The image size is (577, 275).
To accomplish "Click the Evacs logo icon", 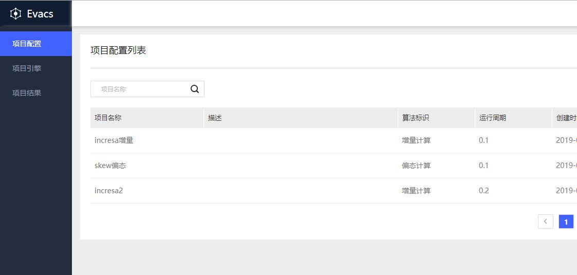I will point(15,14).
